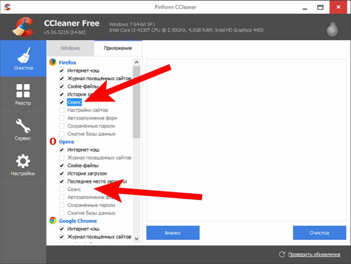Enable Firefox Сохранённые пароли
Screen dimensions: 351x264
tap(62, 126)
